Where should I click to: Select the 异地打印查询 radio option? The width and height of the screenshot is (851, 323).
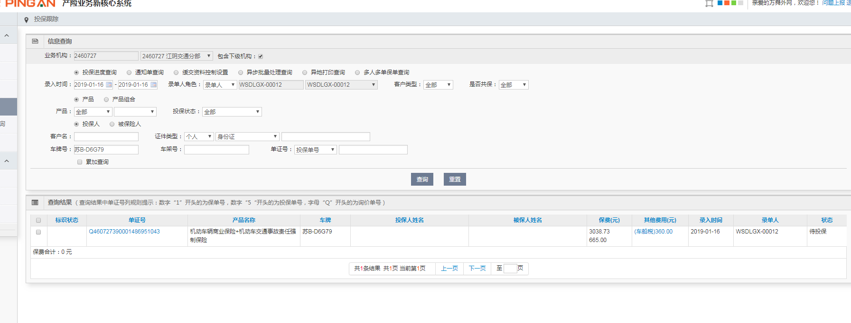pos(305,72)
